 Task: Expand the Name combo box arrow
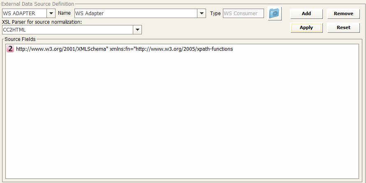click(202, 14)
